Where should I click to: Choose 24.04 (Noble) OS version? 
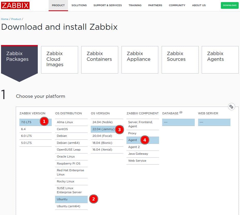pos(102,122)
